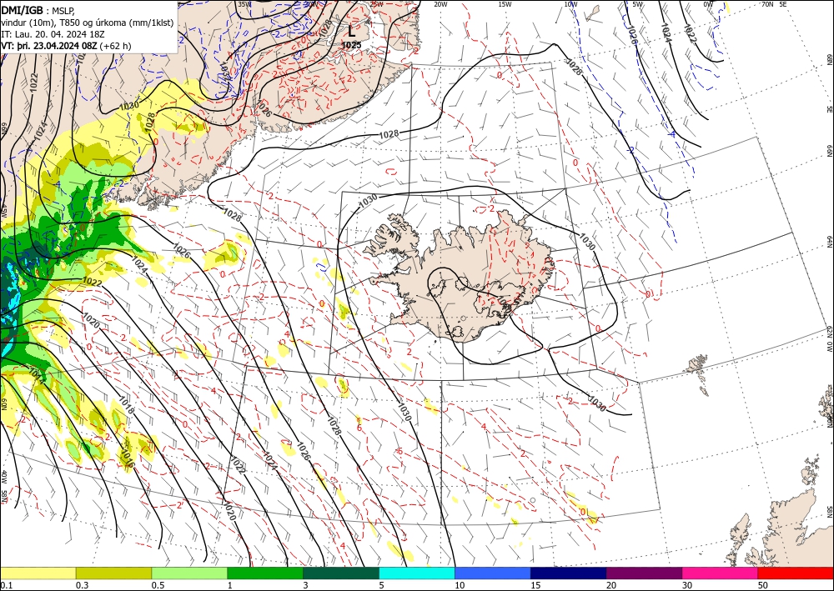Viewport: 834px width, 591px height.
Task: Click the legend value label 15
Action: click(x=535, y=585)
